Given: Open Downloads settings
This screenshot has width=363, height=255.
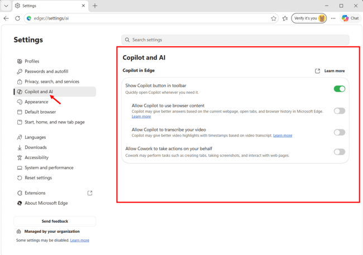Looking at the screenshot, I should (x=55, y=147).
